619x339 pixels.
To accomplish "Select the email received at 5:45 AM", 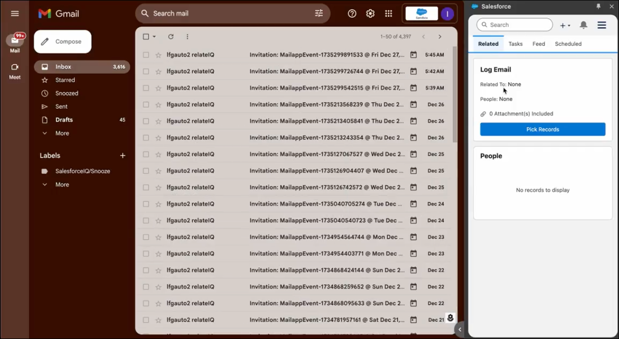I will pos(146,55).
